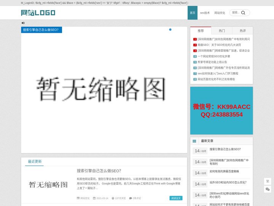The width and height of the screenshot is (274, 206).
Task: Open latest article [深圳网络推广]如何在网络推广中有效利
Action: [x=229, y=162]
